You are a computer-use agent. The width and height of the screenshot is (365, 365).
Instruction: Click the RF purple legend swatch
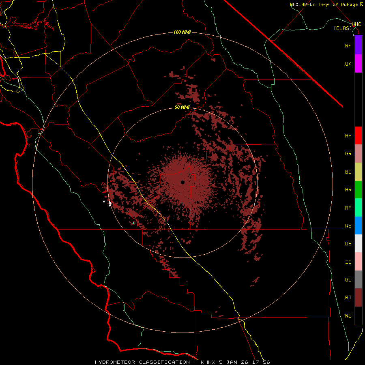point(358,45)
